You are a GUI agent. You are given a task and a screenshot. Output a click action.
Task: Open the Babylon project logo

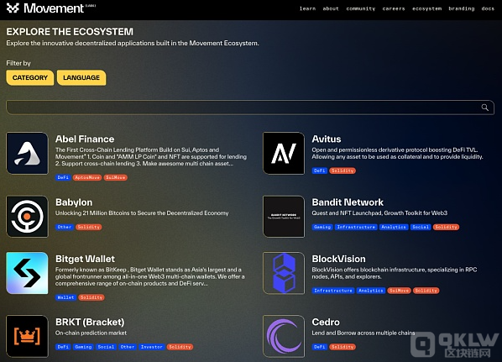[27, 217]
